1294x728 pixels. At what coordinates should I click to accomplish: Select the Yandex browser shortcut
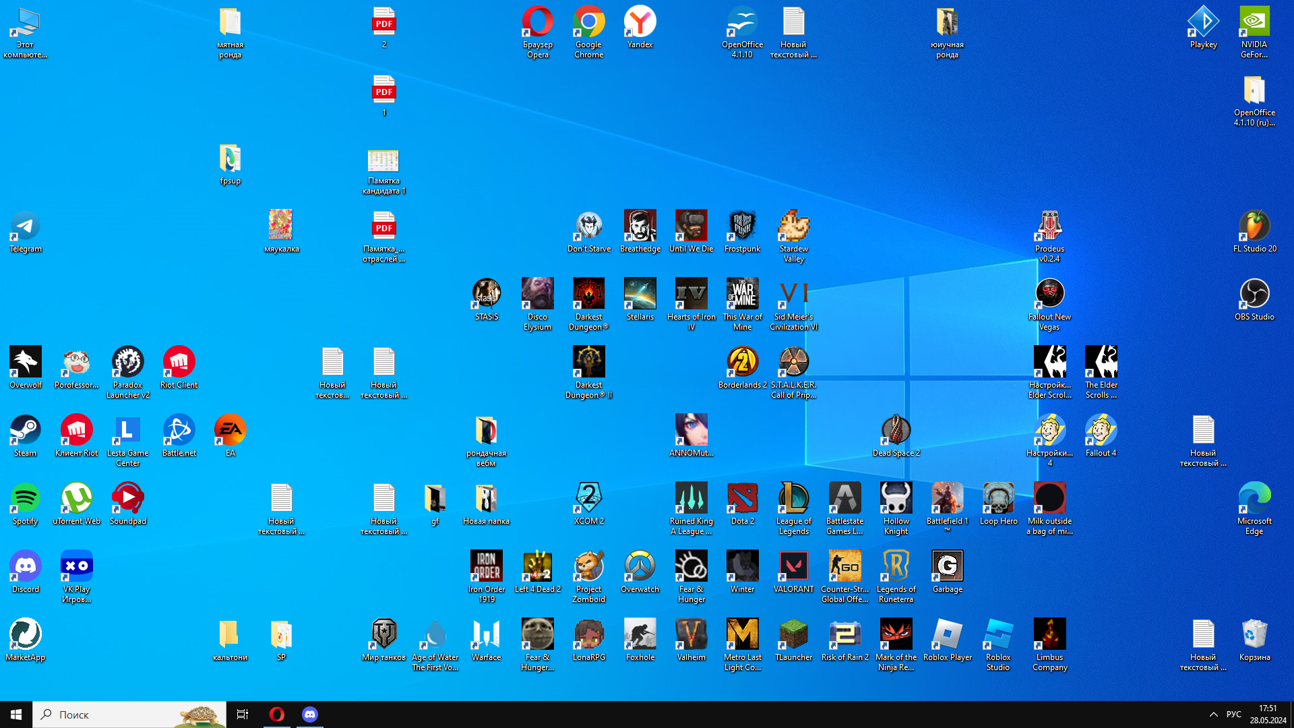point(640,27)
